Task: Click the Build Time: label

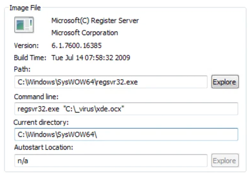Action: [30, 58]
